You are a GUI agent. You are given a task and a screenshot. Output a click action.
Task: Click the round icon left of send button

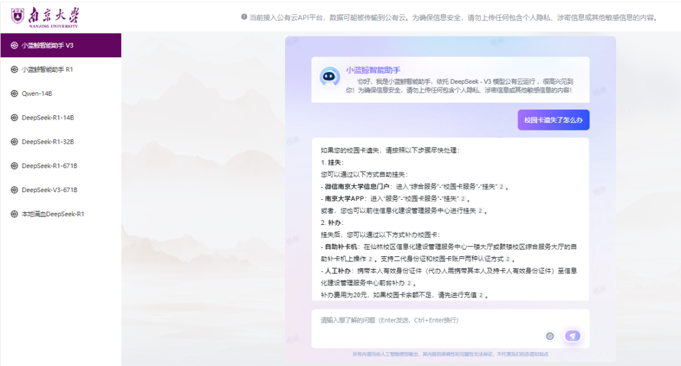click(x=550, y=336)
